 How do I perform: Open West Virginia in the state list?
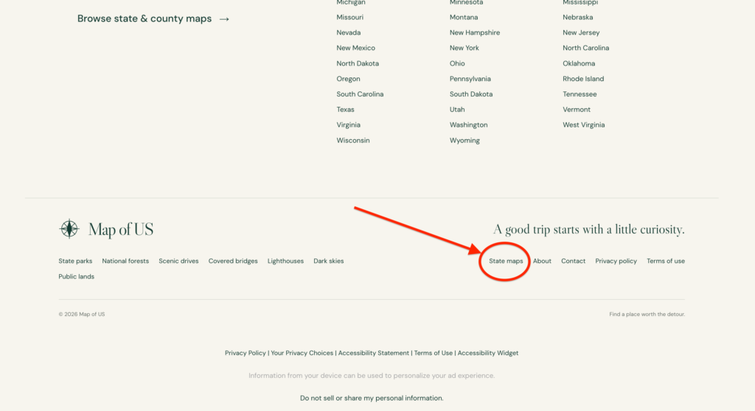point(584,125)
